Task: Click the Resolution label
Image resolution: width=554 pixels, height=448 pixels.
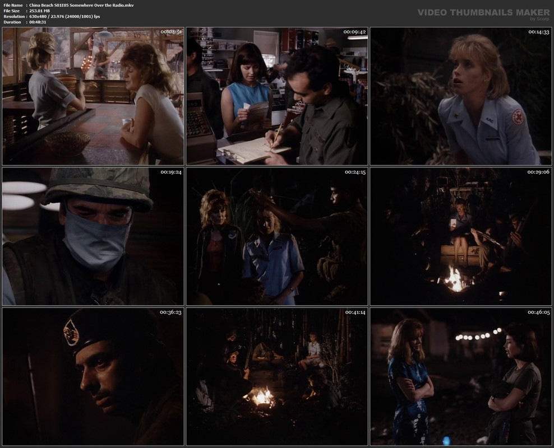Action: click(x=14, y=17)
